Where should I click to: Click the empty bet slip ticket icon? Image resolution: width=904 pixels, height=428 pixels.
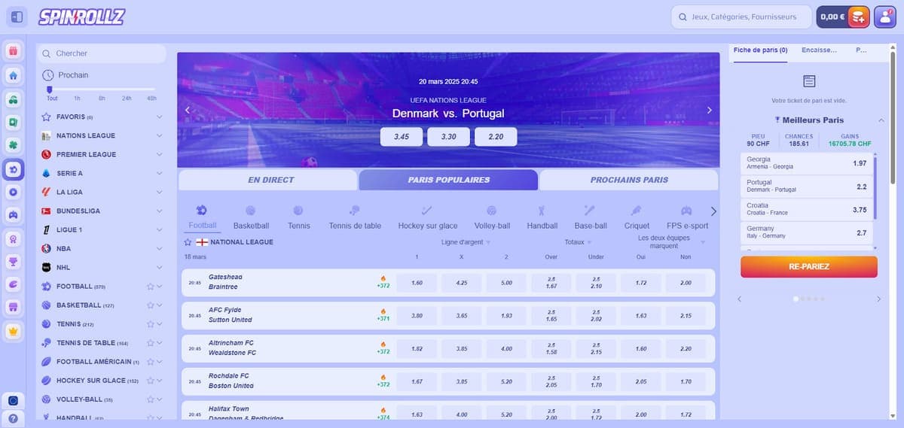810,81
